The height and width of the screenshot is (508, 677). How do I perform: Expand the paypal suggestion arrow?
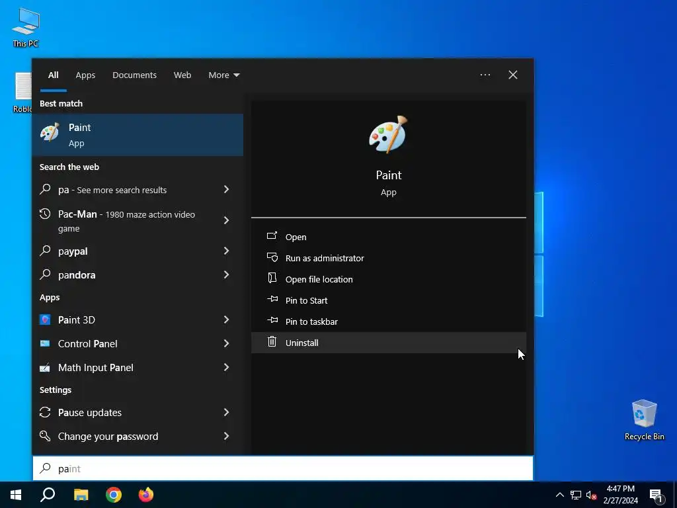[x=226, y=251]
